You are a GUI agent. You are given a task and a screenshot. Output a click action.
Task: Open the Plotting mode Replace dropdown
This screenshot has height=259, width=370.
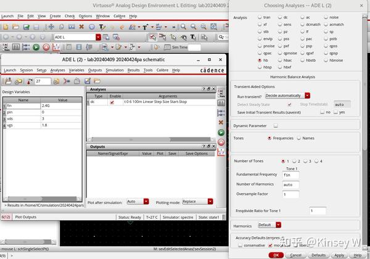click(x=210, y=202)
